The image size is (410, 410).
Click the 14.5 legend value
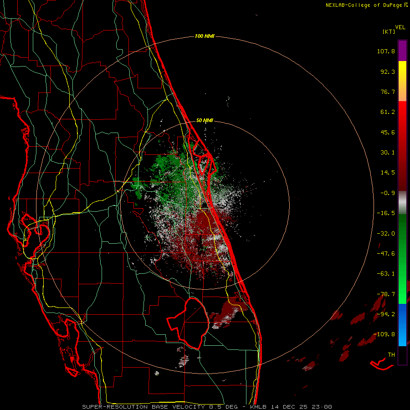[388, 173]
